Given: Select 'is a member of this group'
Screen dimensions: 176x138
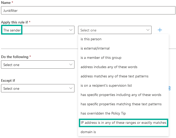Looking at the screenshot, I should pos(101,58).
